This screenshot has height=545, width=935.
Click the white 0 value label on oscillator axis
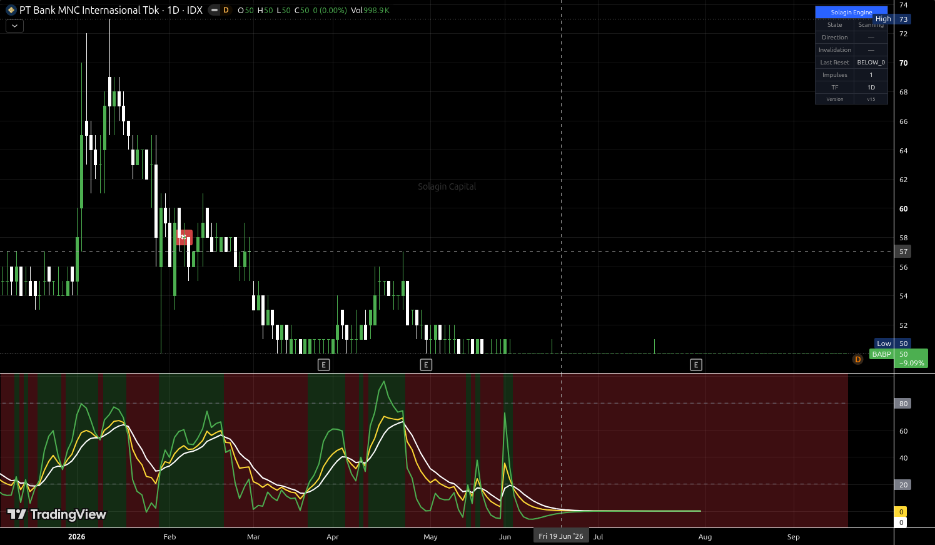coord(901,522)
